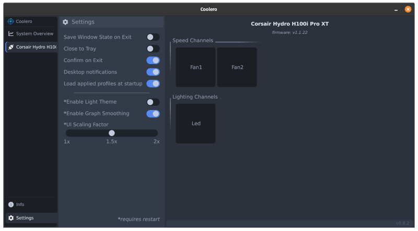Click the Corsair Hydro device plug icon

[11, 47]
